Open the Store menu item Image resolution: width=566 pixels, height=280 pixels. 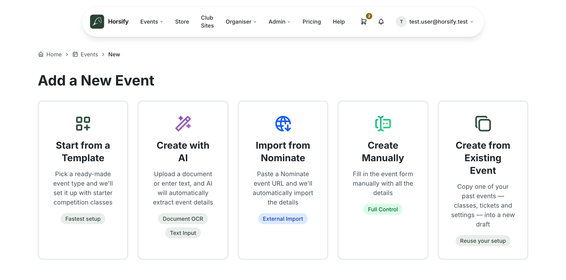point(182,22)
